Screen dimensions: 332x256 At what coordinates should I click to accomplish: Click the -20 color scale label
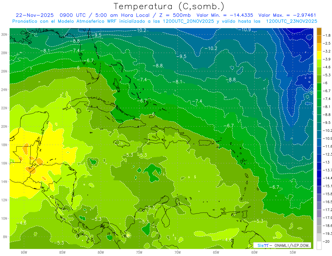pos(326,241)
